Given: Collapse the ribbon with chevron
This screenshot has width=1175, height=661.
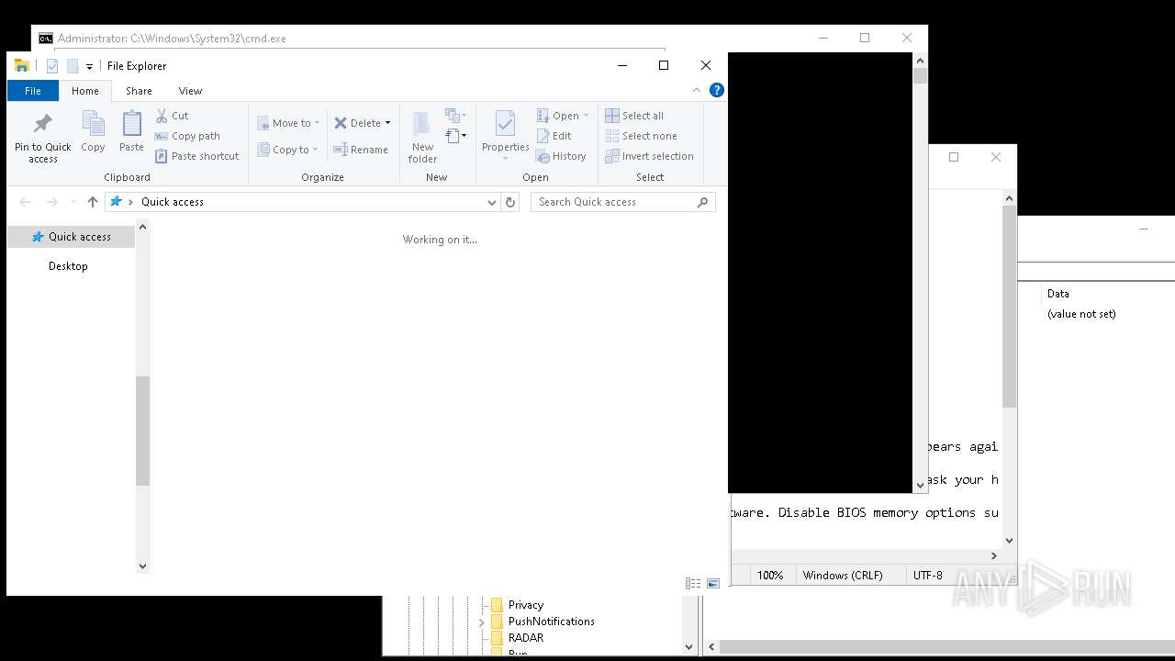Looking at the screenshot, I should 697,90.
